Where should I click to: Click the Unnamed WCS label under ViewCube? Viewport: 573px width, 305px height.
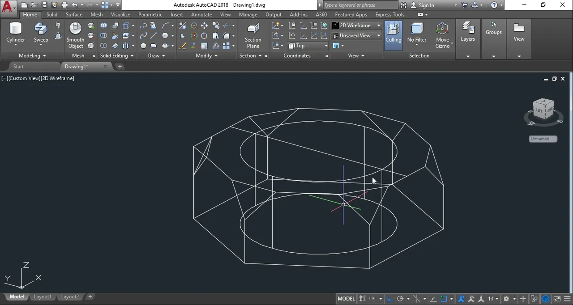(x=543, y=139)
